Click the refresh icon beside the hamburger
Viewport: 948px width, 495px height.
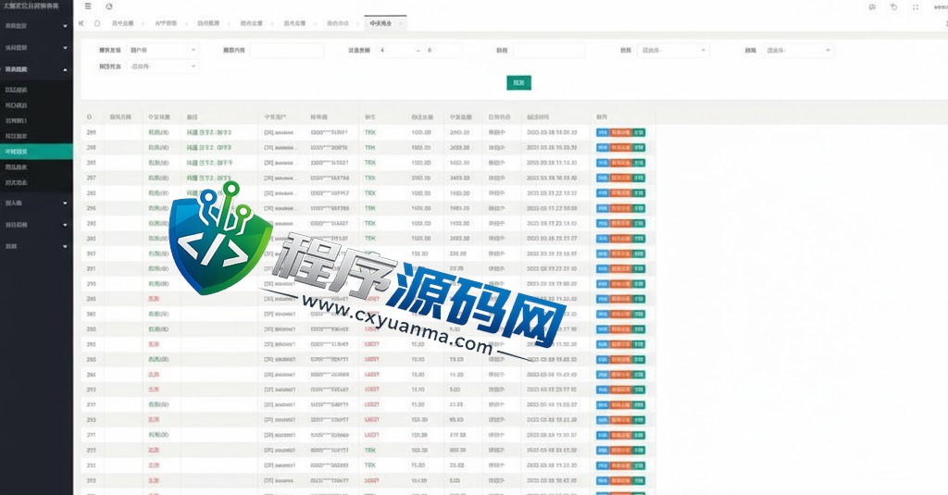pyautogui.click(x=109, y=6)
